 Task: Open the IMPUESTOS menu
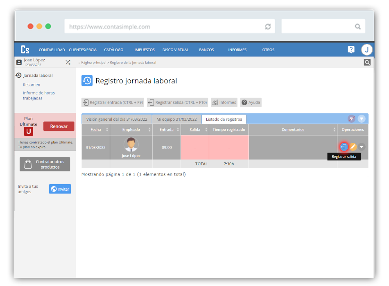pyautogui.click(x=145, y=50)
